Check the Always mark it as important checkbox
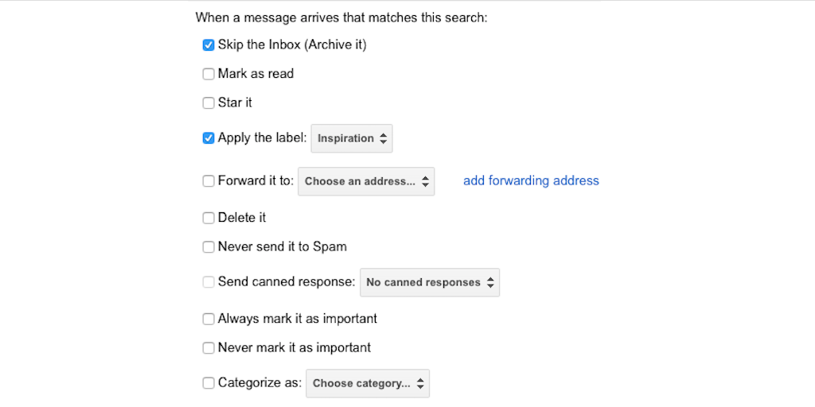815x407 pixels. [x=209, y=319]
